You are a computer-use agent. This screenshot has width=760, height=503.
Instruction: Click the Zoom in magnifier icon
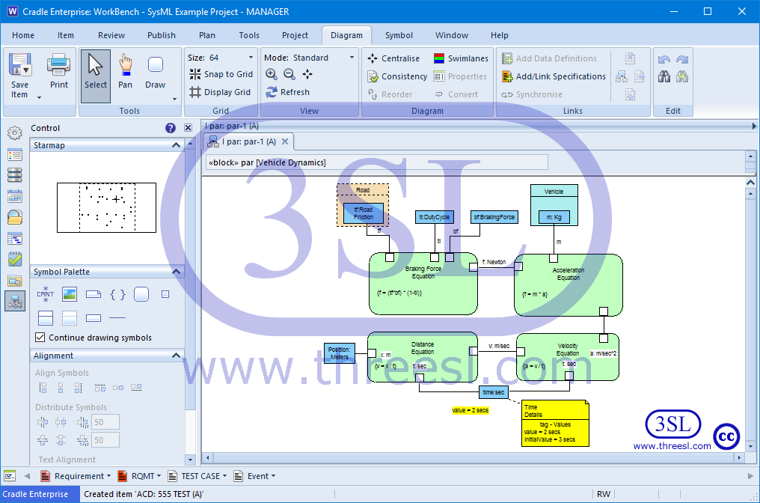(271, 74)
